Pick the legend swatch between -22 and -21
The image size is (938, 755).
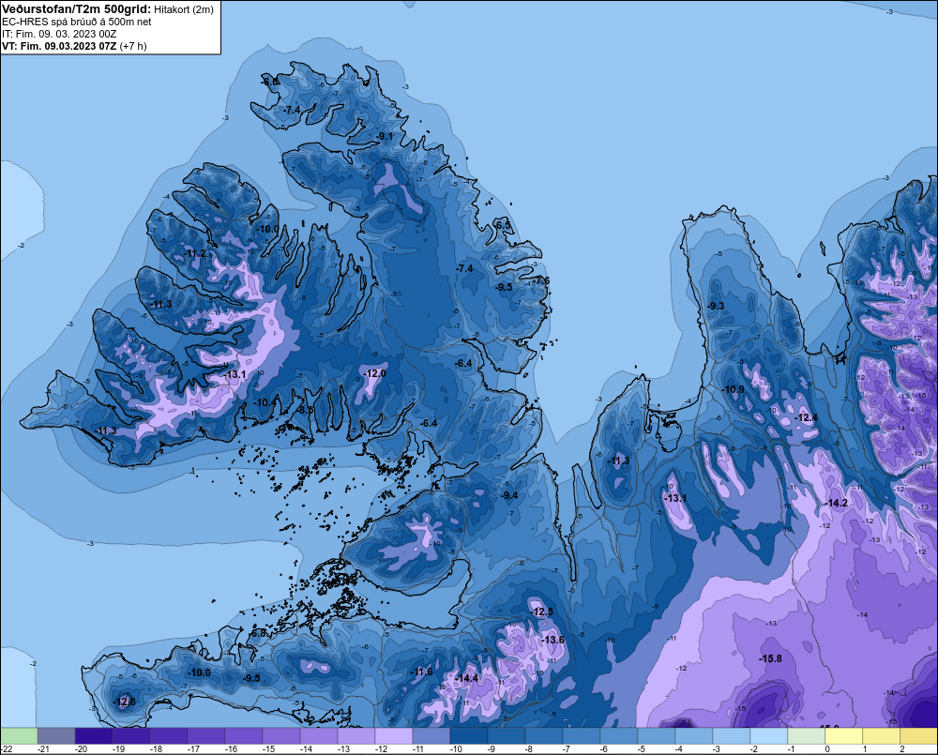[x=19, y=735]
